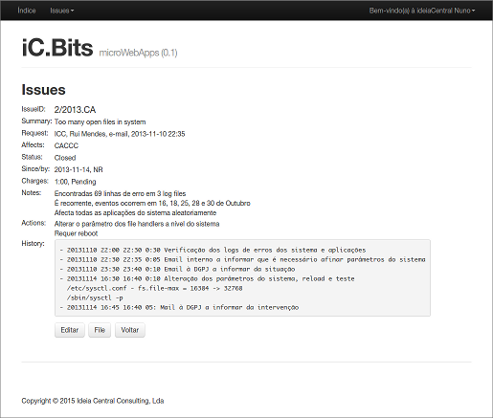Click action text Requer reboot

click(76, 233)
